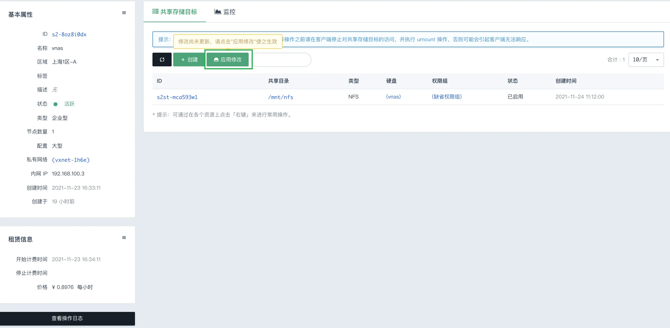This screenshot has height=328, width=670.
Task: Click the 19 小时前 text
Action: click(63, 201)
